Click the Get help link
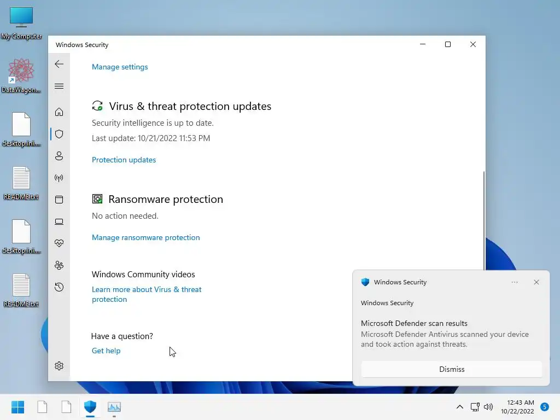Screen dimensions: 560x420 coord(106,351)
